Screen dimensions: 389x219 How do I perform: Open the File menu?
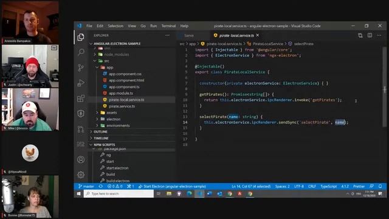coord(89,26)
